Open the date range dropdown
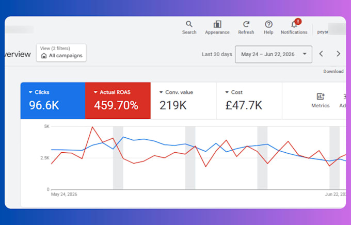 (274, 54)
